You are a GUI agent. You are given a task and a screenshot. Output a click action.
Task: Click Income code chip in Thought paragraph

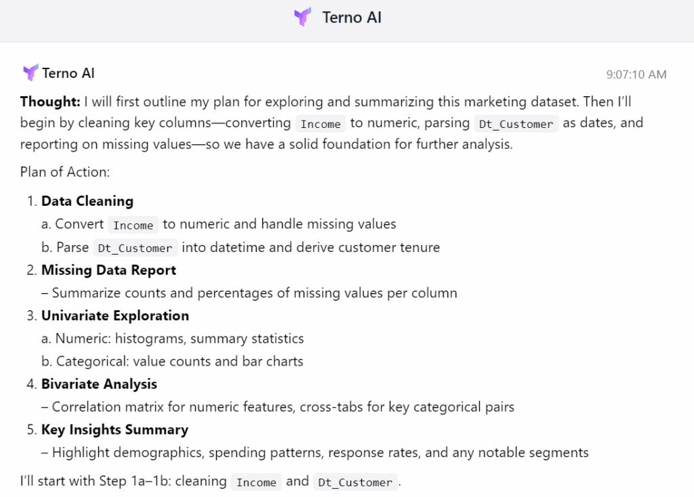(x=321, y=124)
